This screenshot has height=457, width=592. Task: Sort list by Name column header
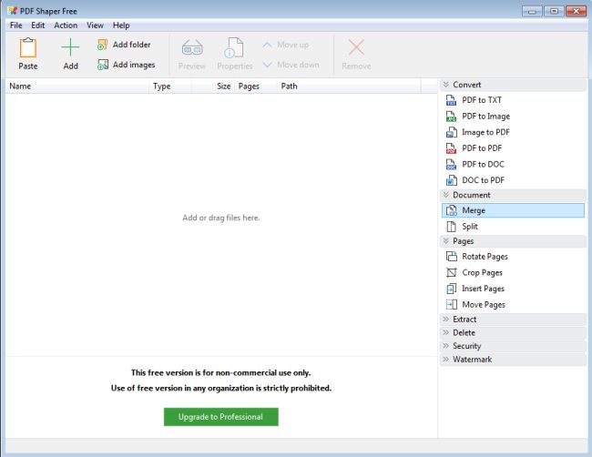[x=77, y=86]
